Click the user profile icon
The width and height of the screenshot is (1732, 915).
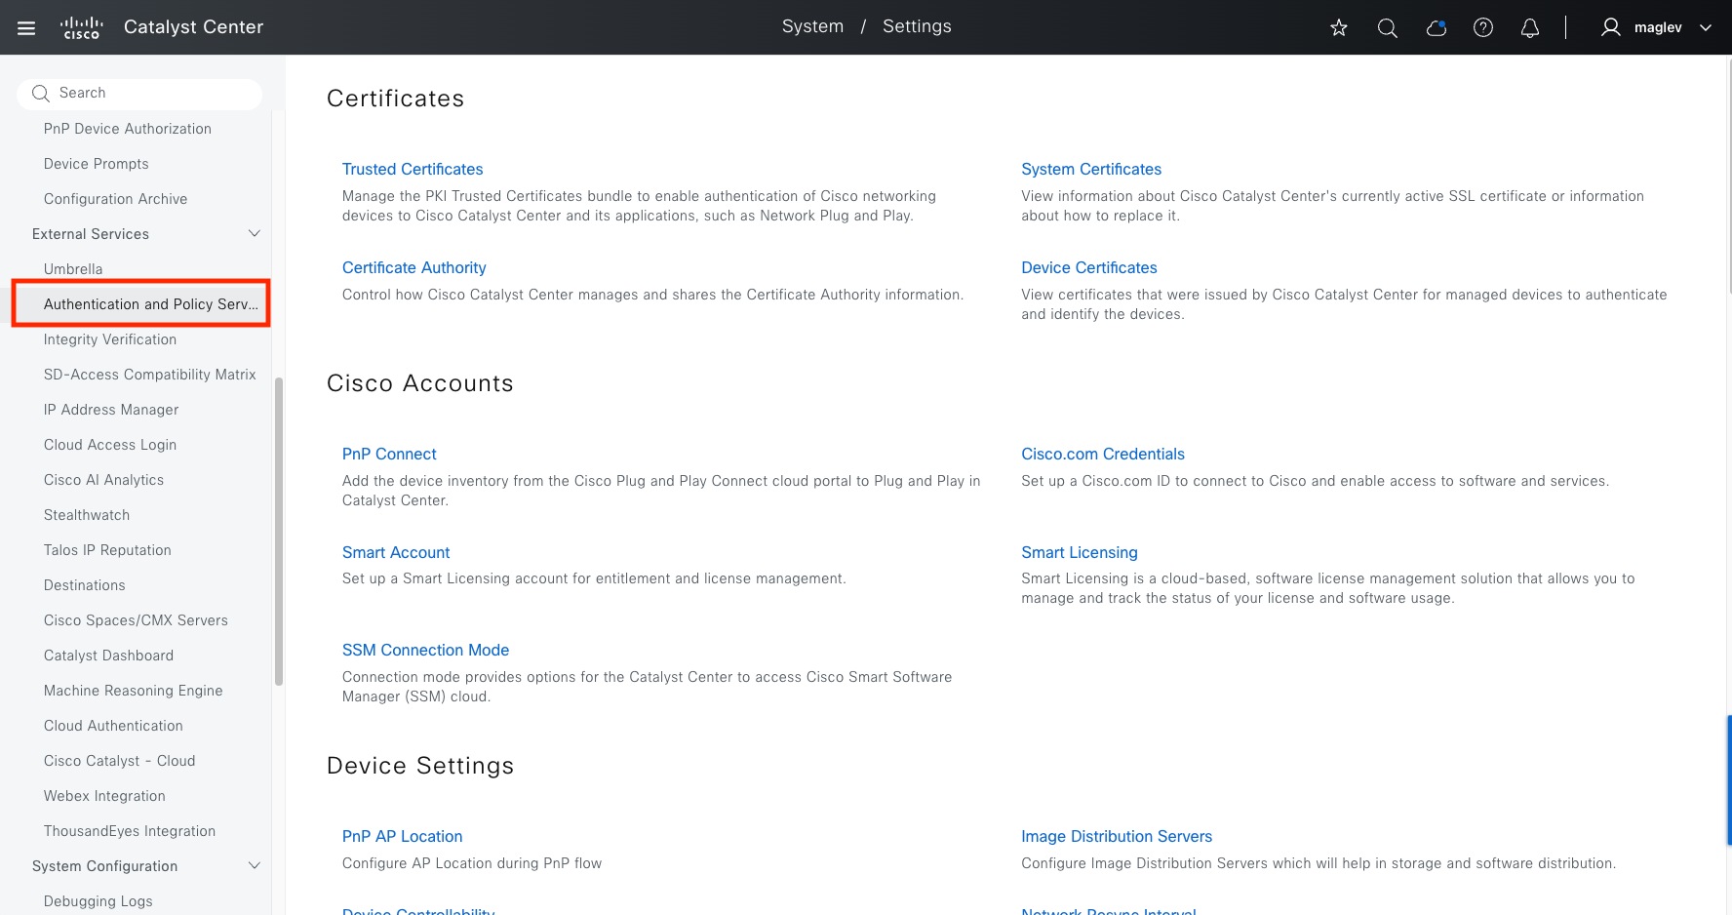click(x=1610, y=27)
